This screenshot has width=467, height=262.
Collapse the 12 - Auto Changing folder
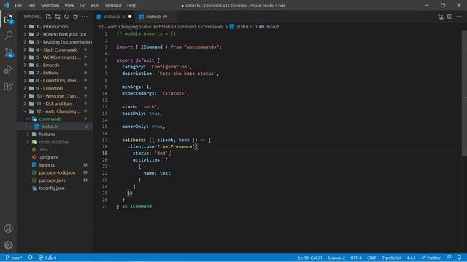tap(55, 111)
